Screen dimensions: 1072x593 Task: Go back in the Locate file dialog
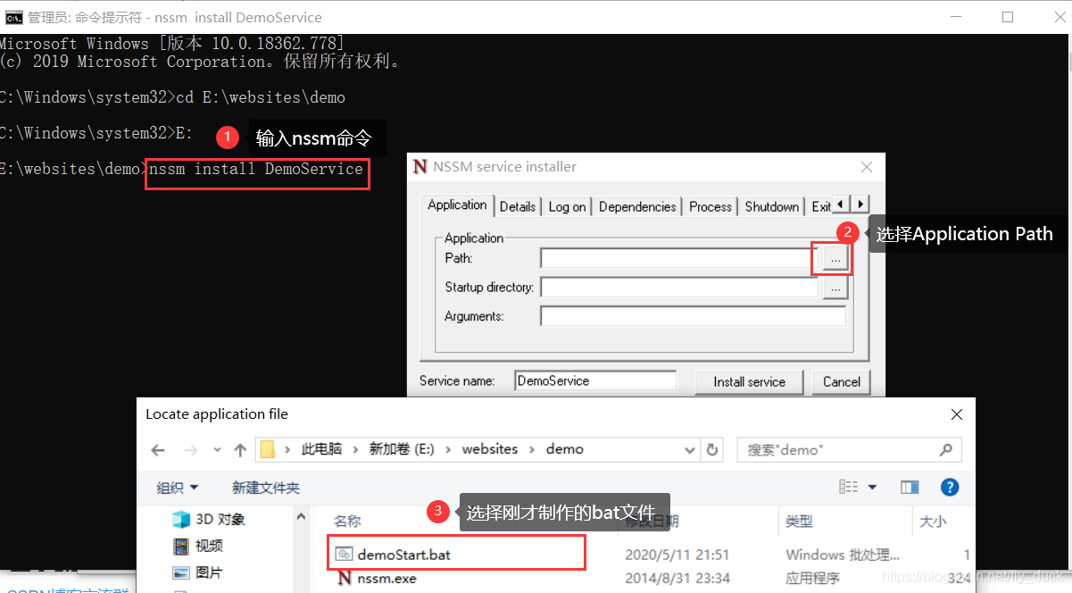pos(158,450)
